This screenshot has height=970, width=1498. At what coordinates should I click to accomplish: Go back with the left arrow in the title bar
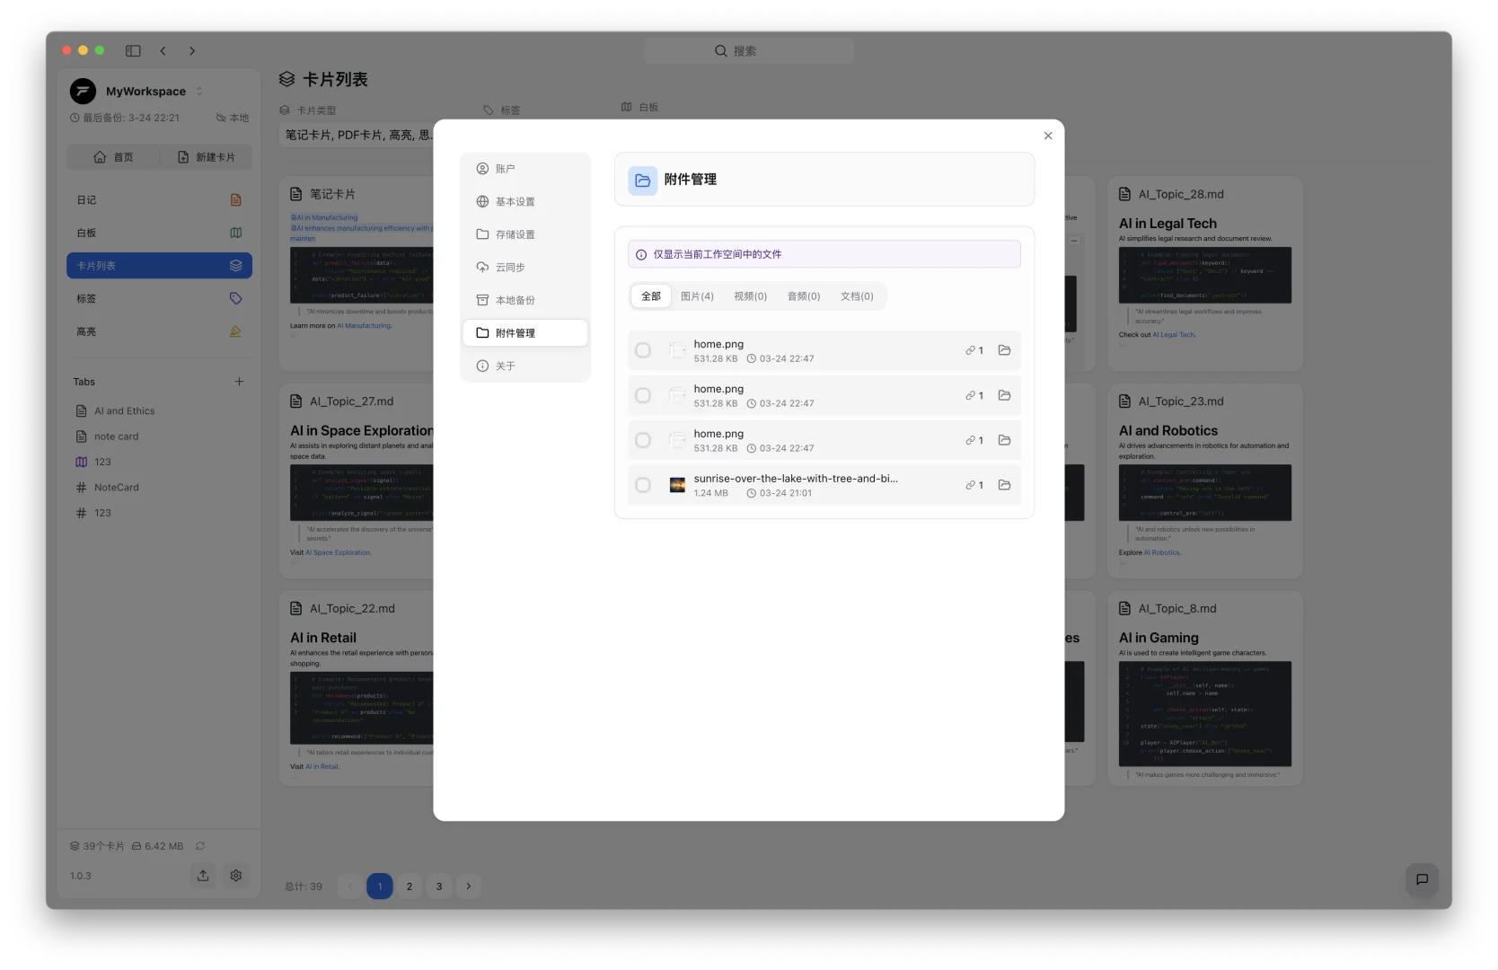coord(163,51)
